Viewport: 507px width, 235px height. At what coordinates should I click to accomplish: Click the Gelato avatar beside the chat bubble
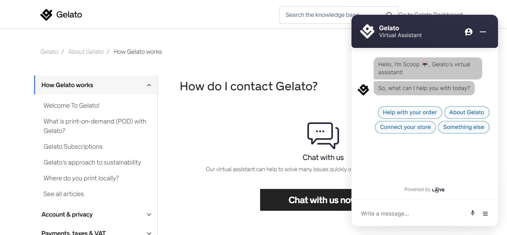coord(363,89)
